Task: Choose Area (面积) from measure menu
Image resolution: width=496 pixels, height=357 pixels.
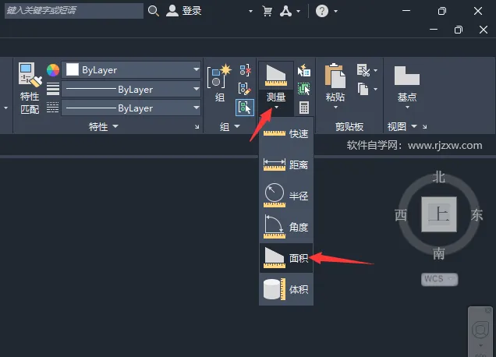Action: [x=286, y=258]
